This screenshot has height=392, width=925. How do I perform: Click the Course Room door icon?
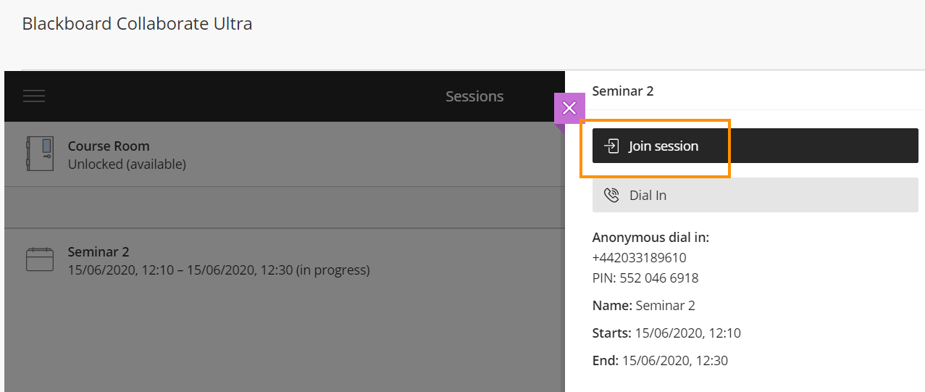tap(40, 154)
